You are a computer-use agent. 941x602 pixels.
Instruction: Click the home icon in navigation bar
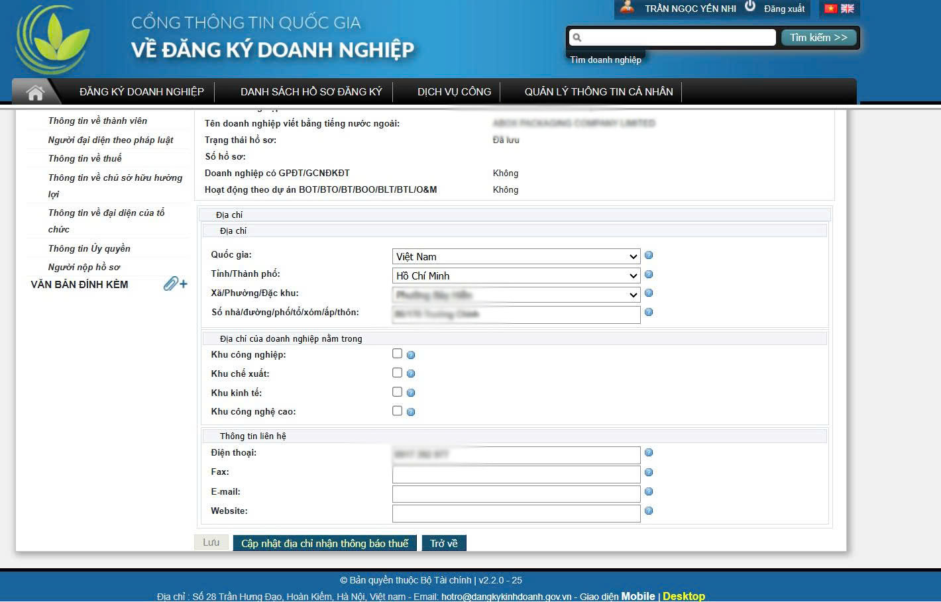click(35, 92)
